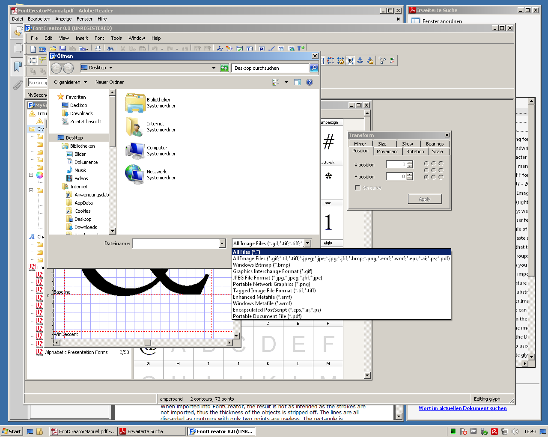Switch to the Rotation tab in Transform

coord(415,152)
